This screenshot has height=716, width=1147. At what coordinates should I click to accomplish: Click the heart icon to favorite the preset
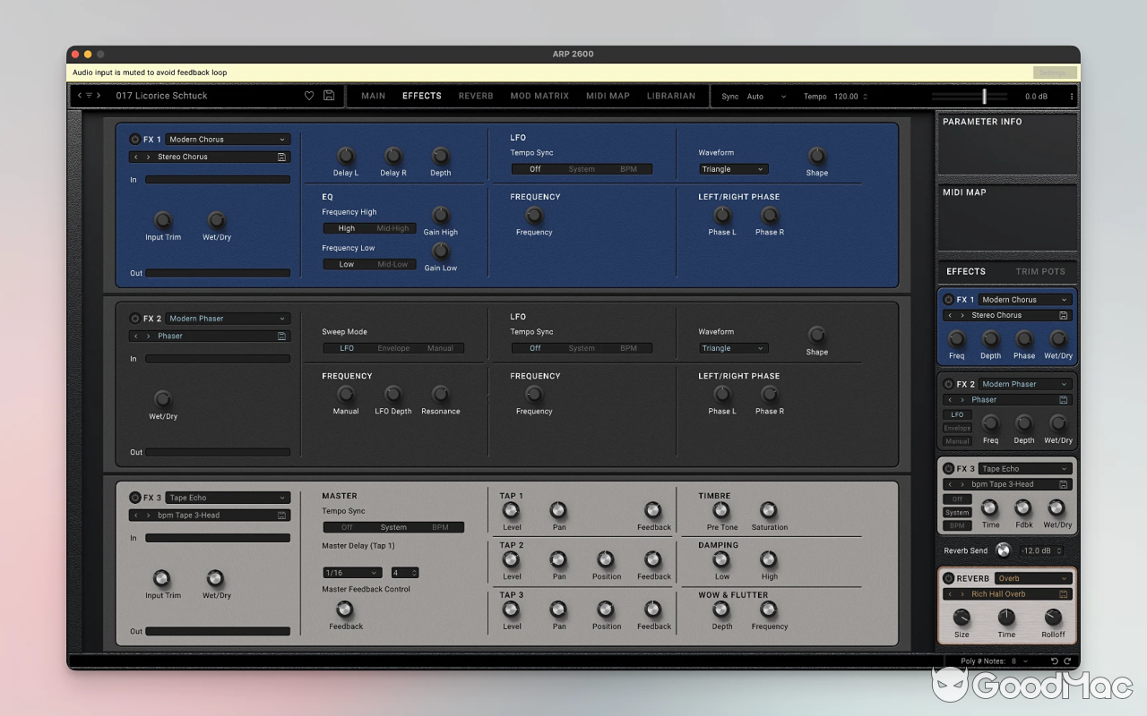309,96
